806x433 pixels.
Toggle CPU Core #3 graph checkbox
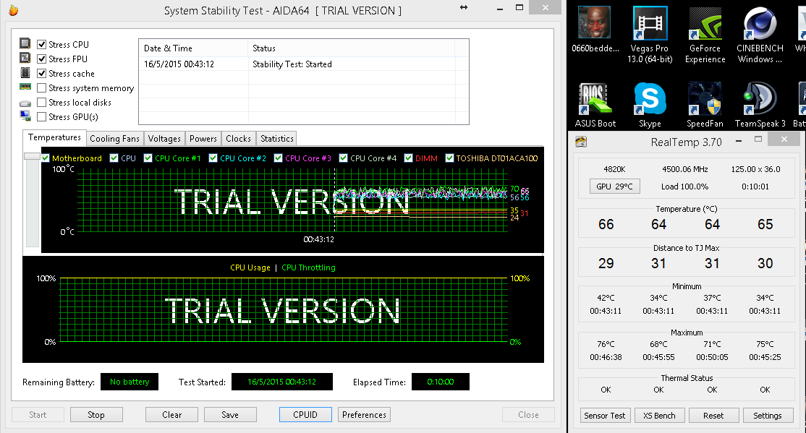278,158
